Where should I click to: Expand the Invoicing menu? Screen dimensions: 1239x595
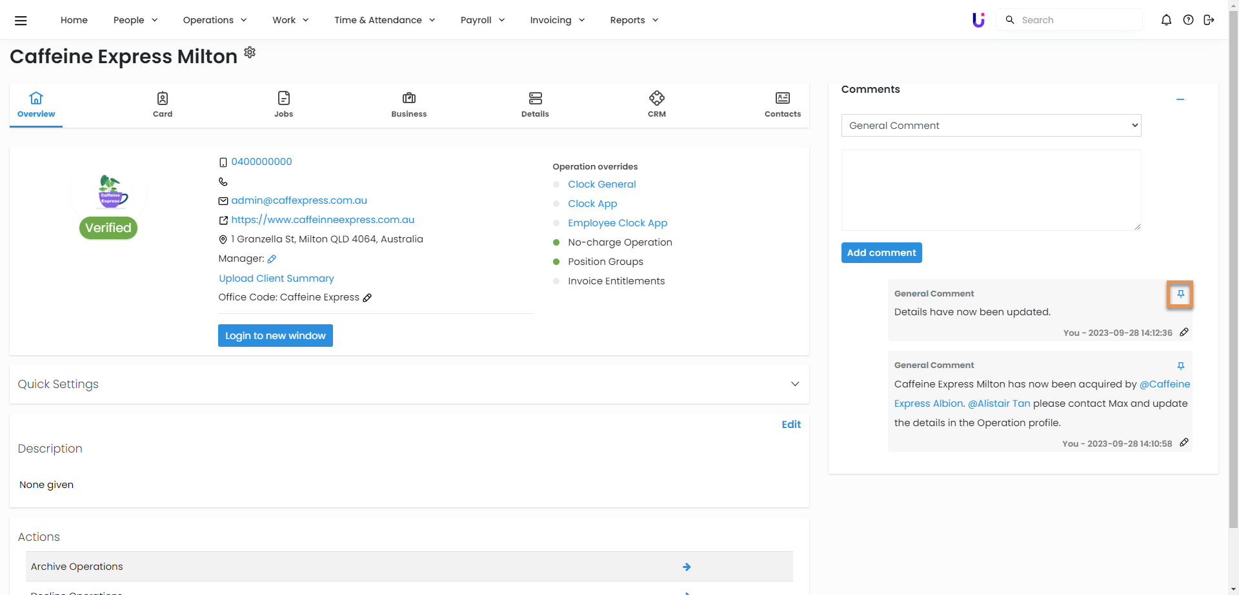click(x=558, y=20)
